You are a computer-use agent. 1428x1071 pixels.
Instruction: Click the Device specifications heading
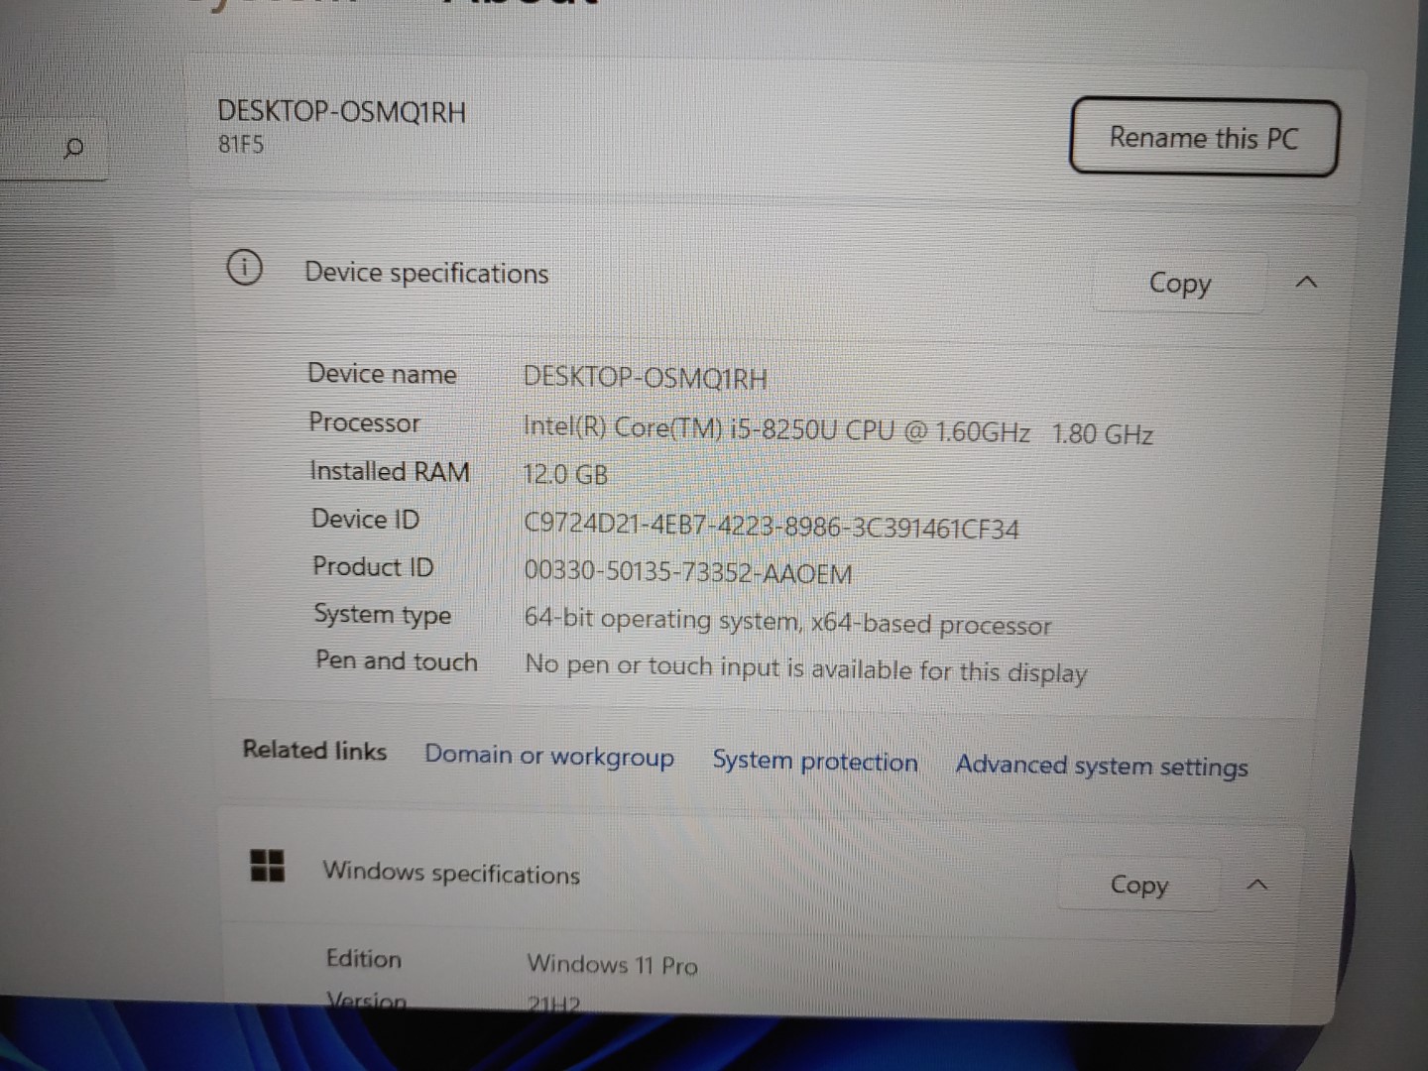click(x=426, y=273)
